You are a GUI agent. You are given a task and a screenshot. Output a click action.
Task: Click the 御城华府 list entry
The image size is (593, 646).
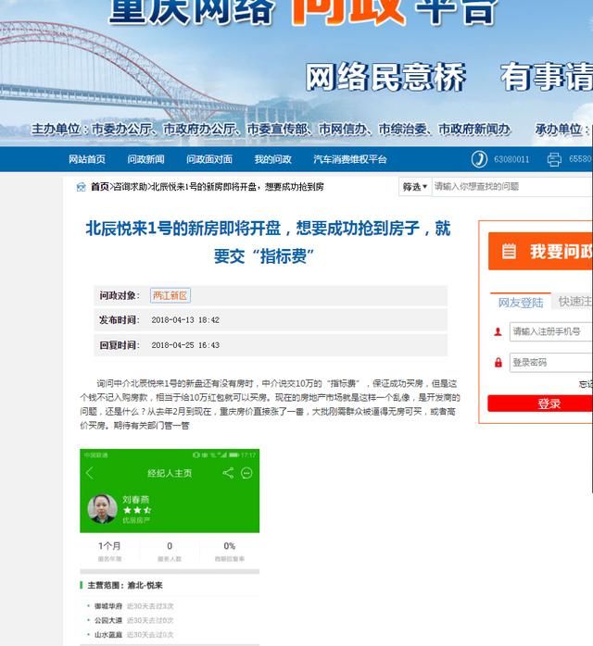click(x=108, y=606)
